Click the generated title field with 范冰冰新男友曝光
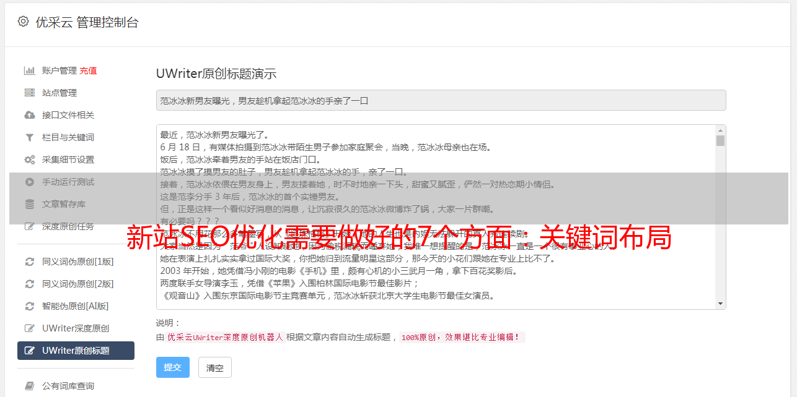 (441, 100)
